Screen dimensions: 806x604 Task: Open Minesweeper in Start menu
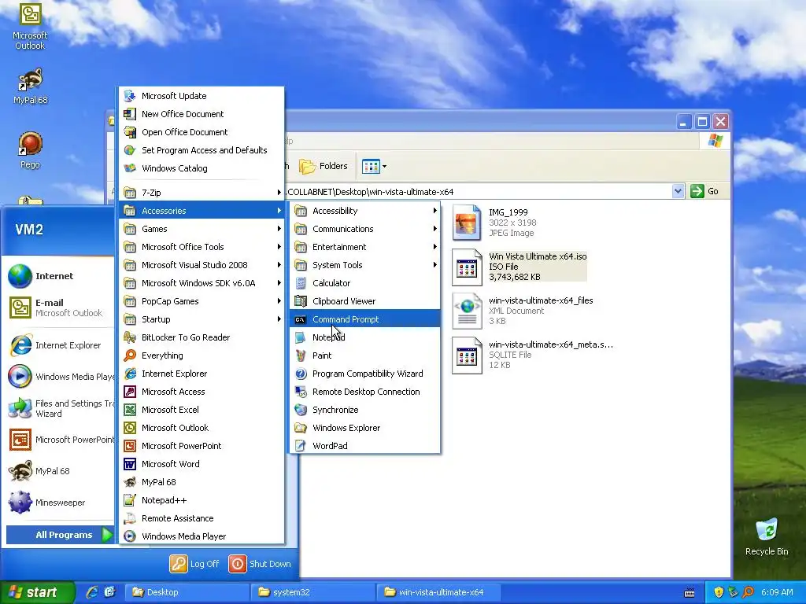click(60, 502)
